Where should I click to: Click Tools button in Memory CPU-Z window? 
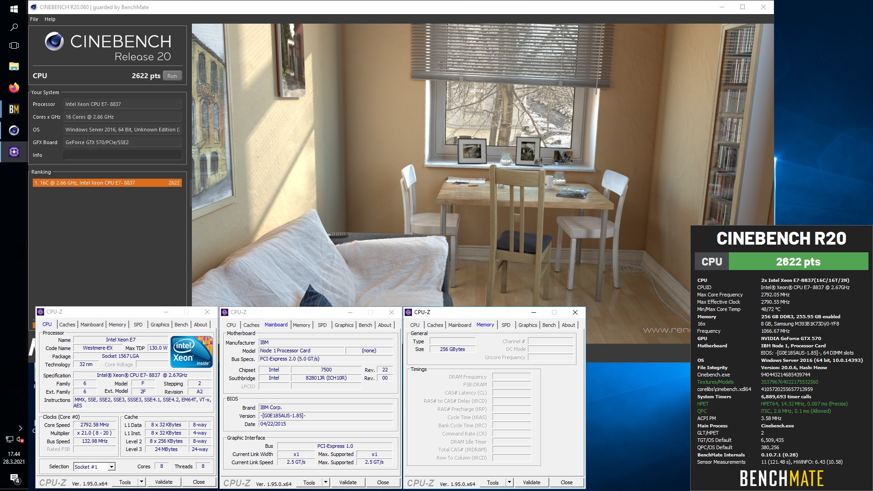[493, 482]
